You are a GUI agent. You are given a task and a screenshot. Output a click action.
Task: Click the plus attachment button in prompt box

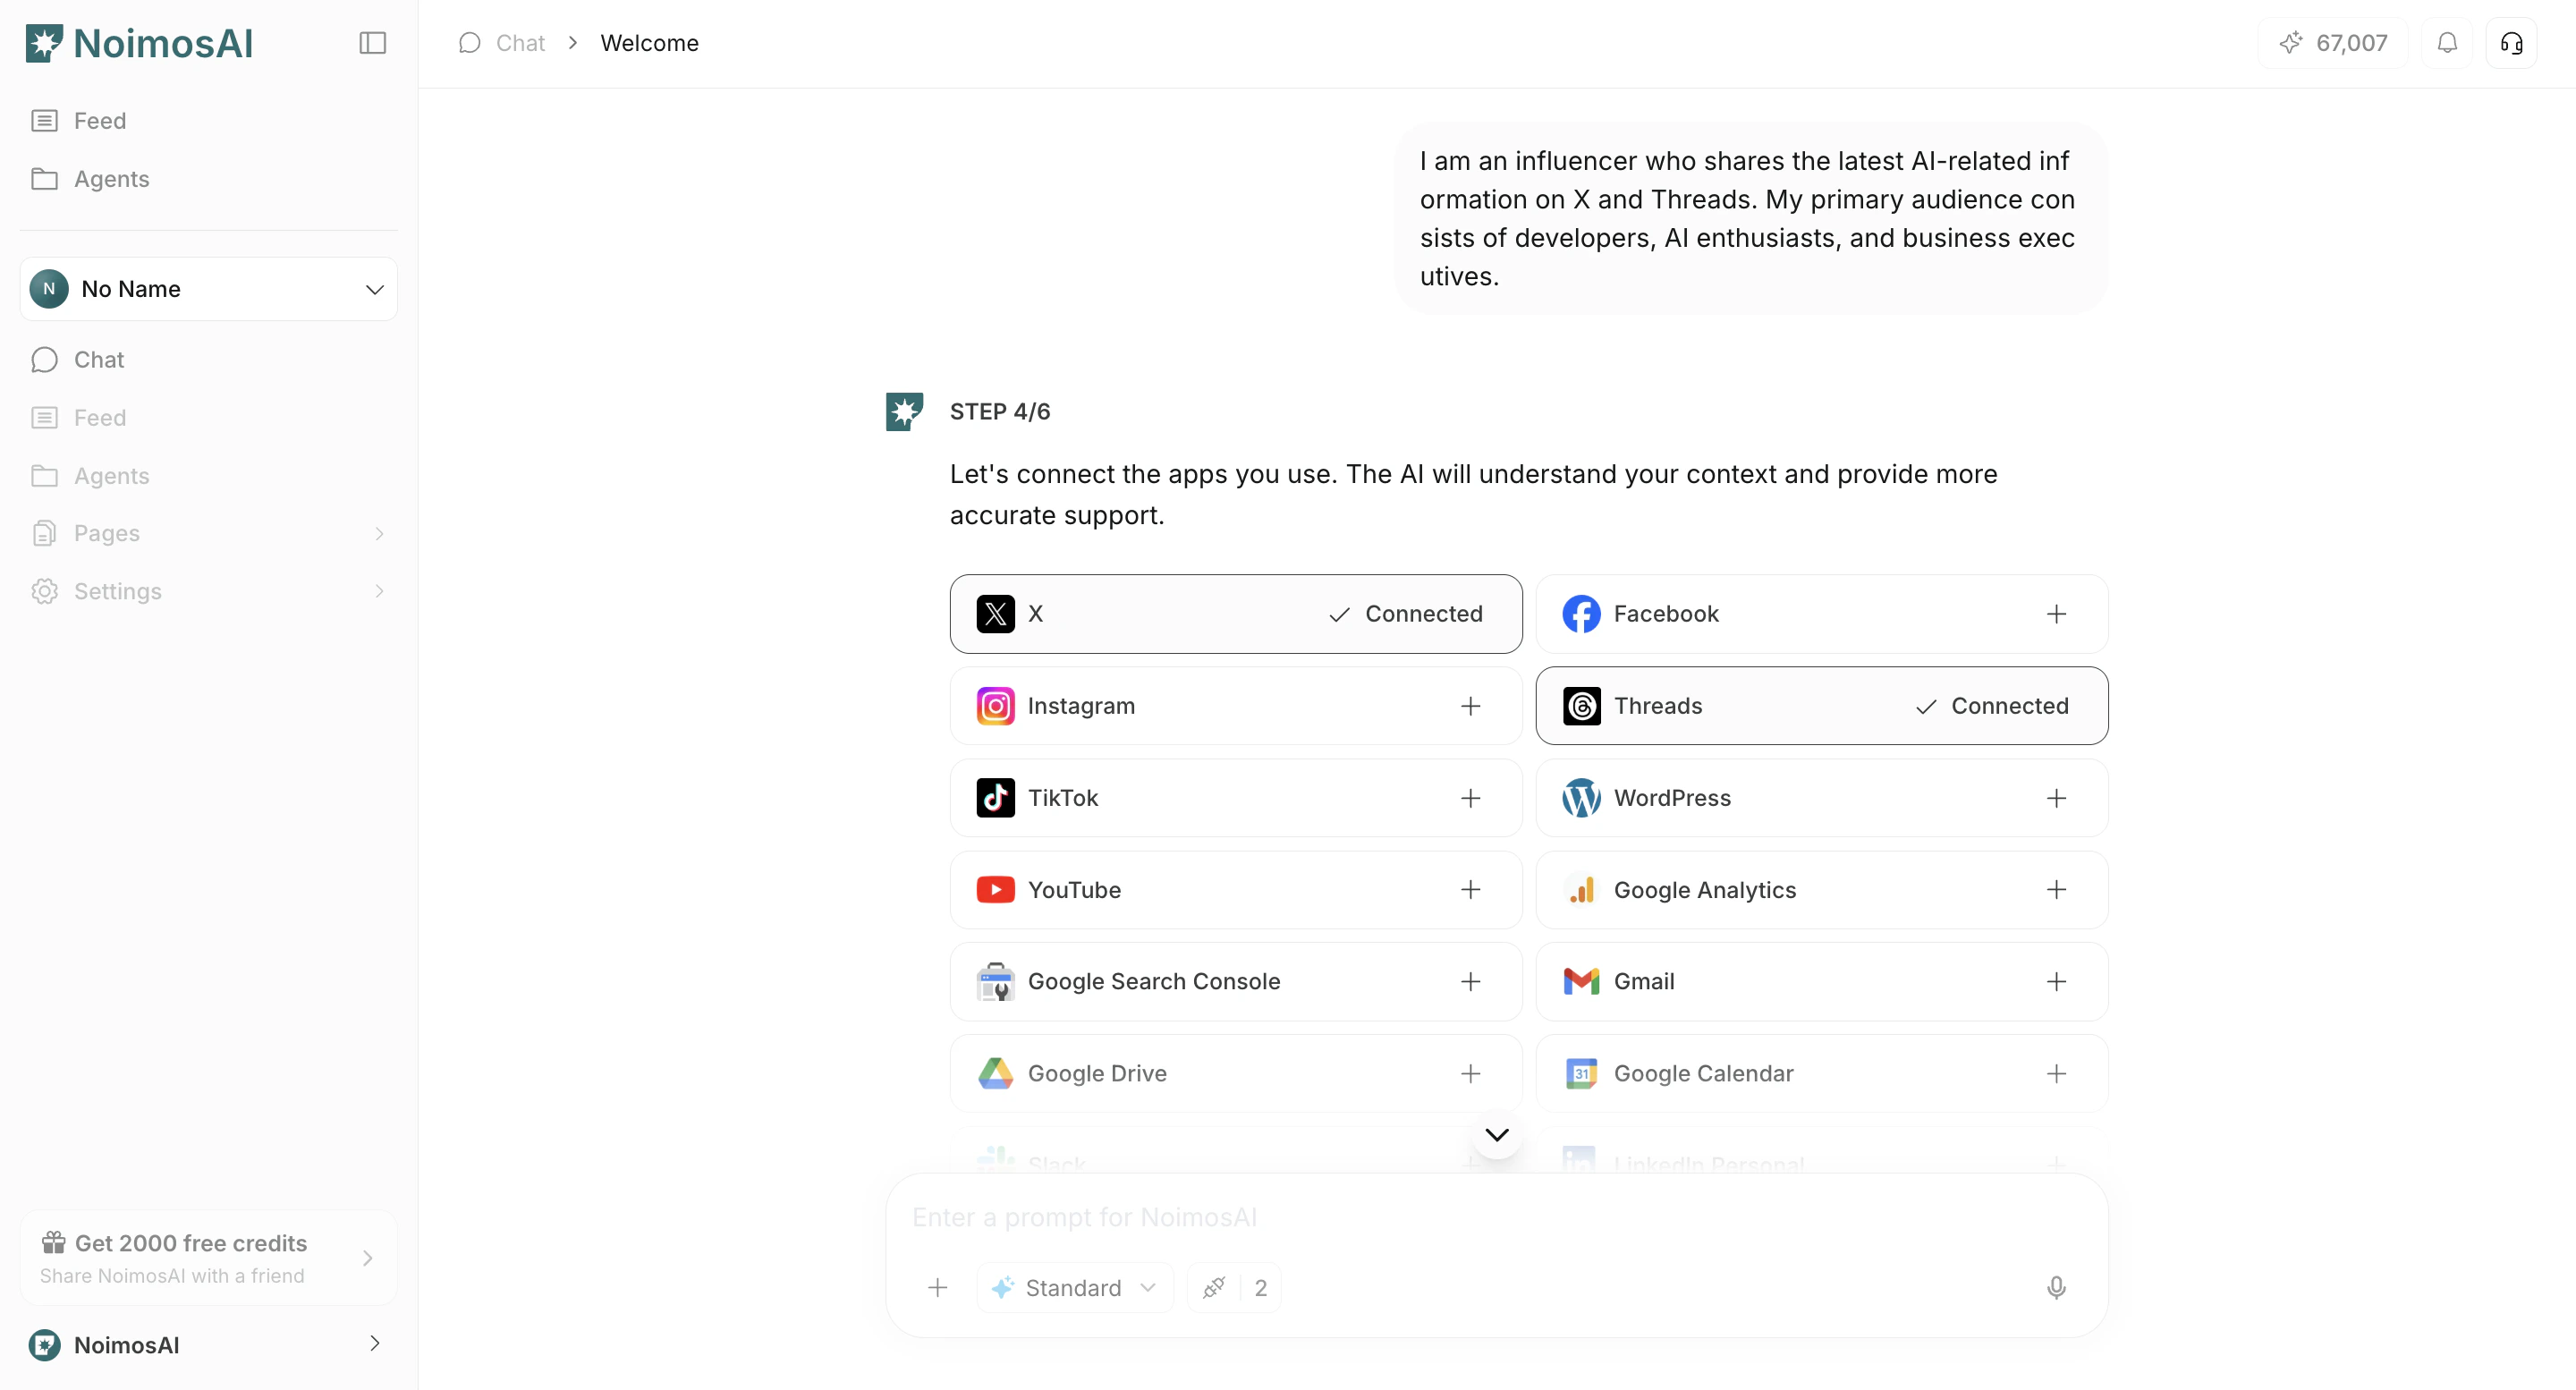click(x=937, y=1288)
